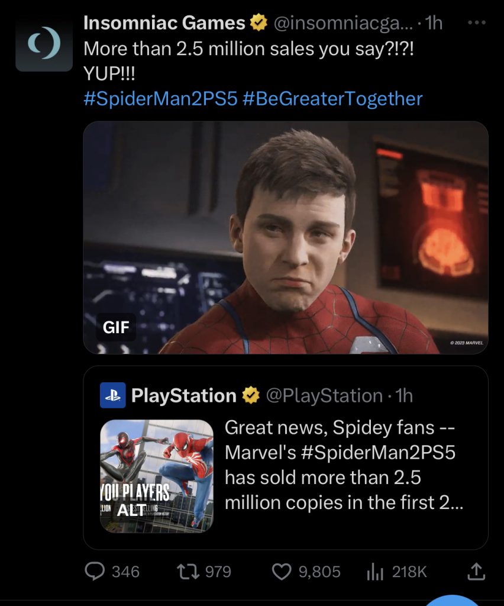The width and height of the screenshot is (504, 606).
Task: Play the Spider-Man GIF image
Action: (285, 237)
